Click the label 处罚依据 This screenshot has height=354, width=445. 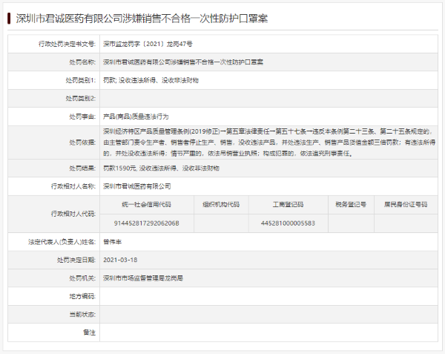82,142
